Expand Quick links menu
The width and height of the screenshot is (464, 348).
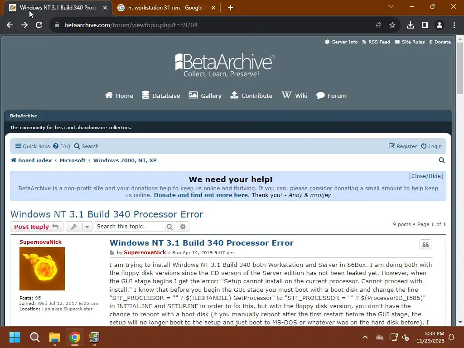33,146
